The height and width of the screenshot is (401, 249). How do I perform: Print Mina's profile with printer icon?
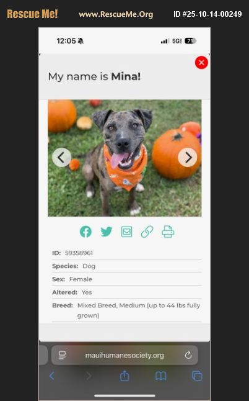click(168, 232)
